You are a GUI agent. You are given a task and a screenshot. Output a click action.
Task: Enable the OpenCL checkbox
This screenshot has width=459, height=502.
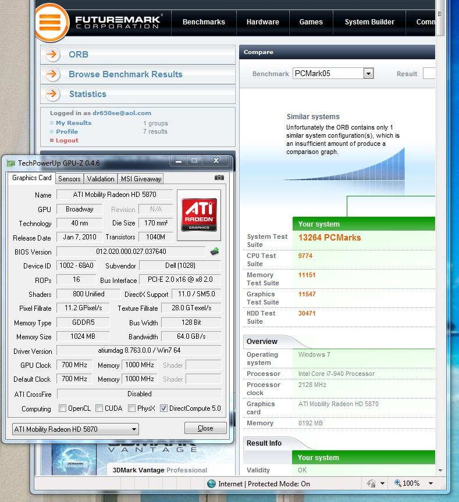(62, 408)
